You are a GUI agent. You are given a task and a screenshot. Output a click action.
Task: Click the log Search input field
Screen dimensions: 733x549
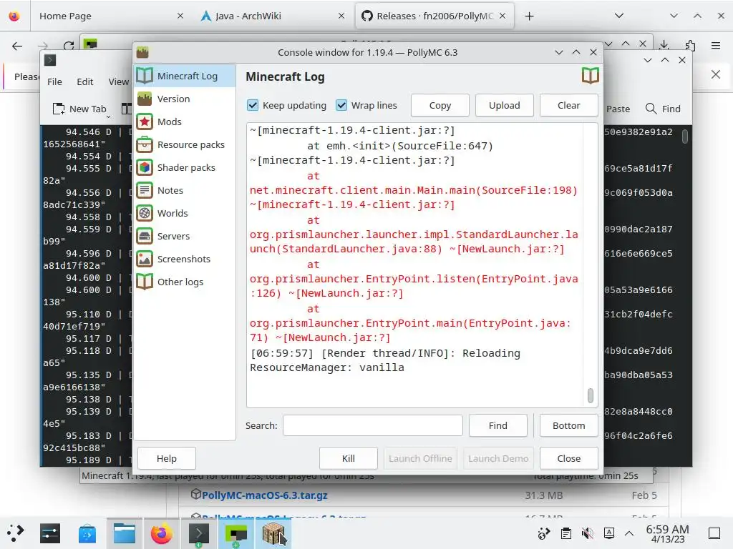pyautogui.click(x=372, y=426)
